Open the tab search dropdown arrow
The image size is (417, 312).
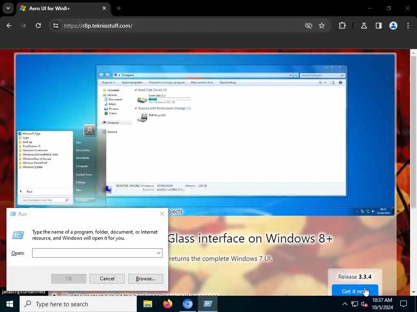tap(8, 8)
